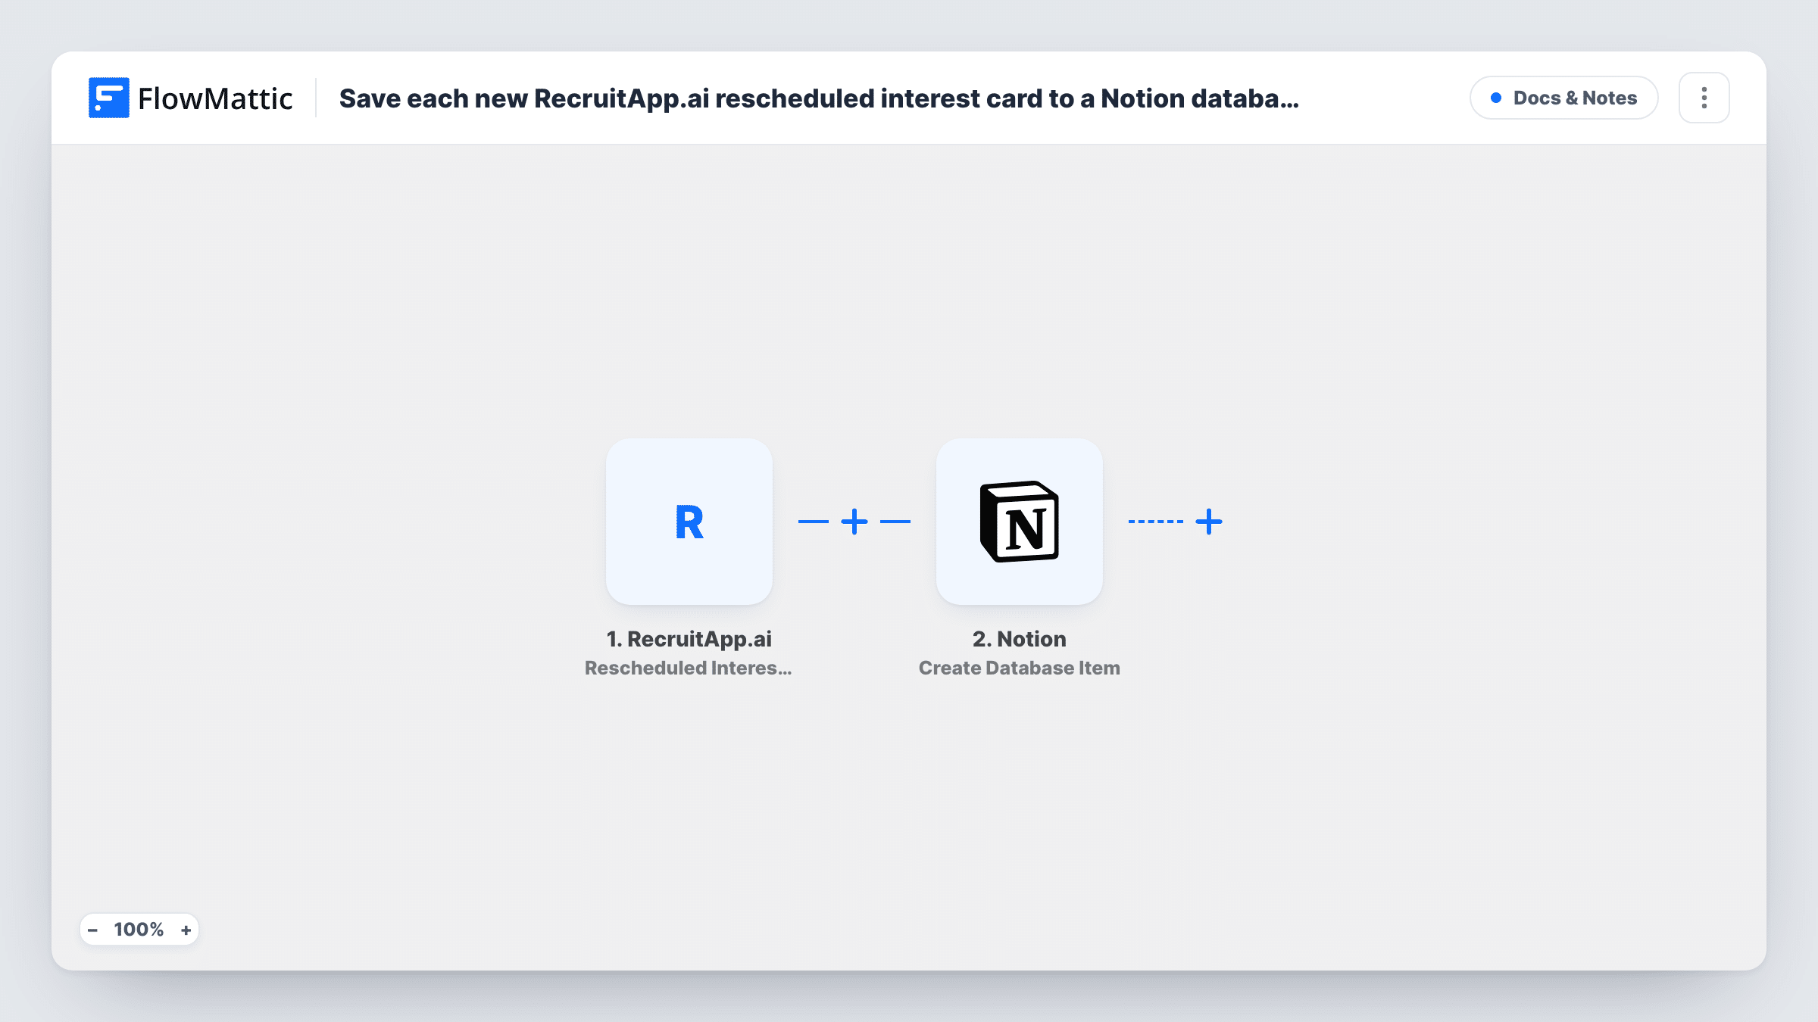
Task: Click the FlowMattic logo icon
Action: pos(108,98)
